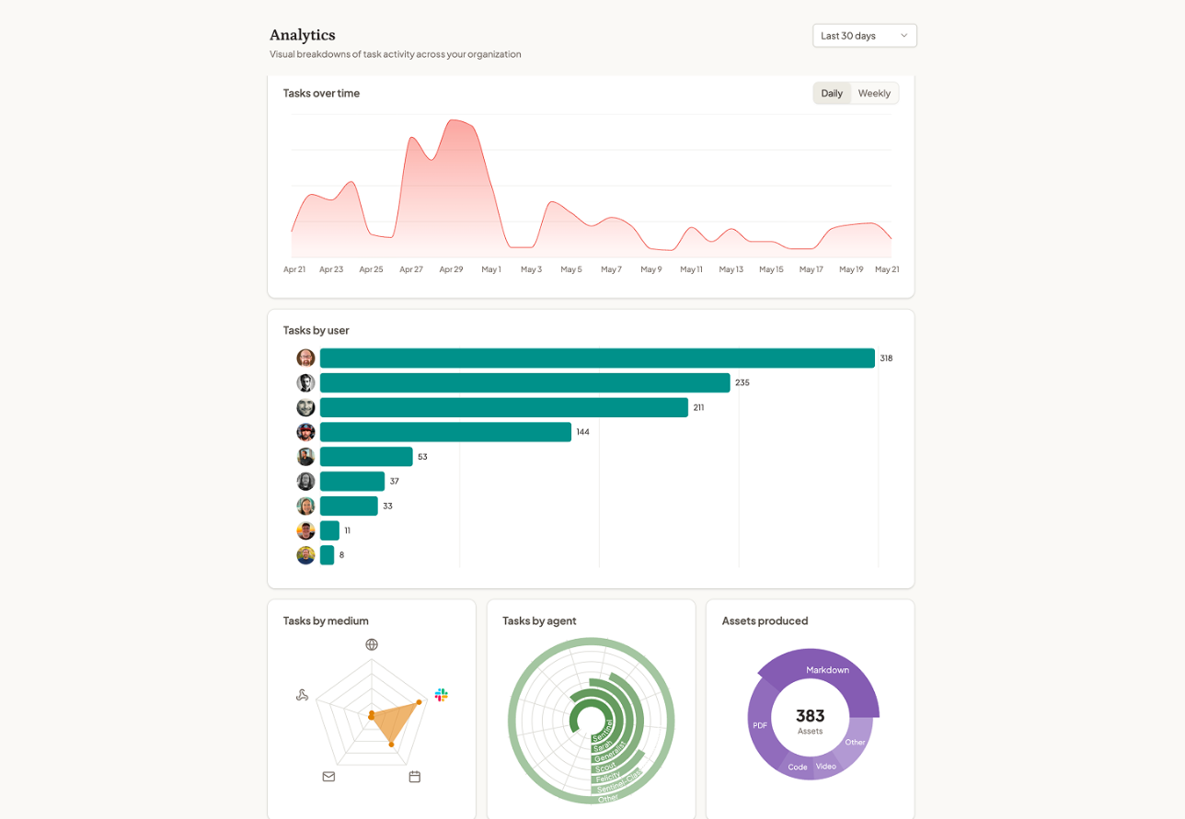Click the May 21 axis label
The image size is (1185, 819).
pos(887,269)
